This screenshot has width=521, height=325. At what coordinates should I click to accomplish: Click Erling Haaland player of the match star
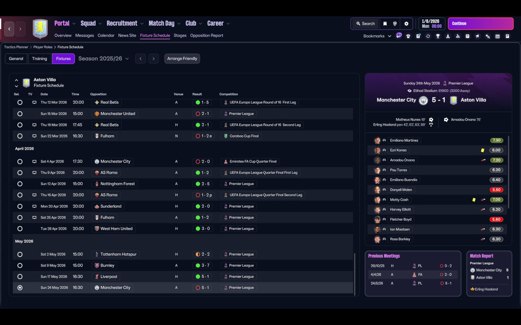click(x=473, y=289)
